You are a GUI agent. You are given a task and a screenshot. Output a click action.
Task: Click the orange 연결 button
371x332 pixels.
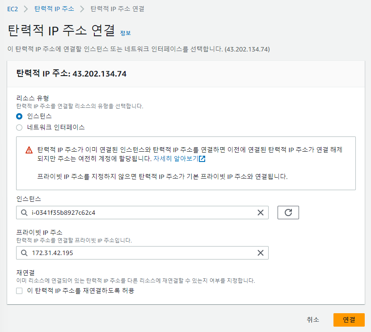pyautogui.click(x=349, y=319)
